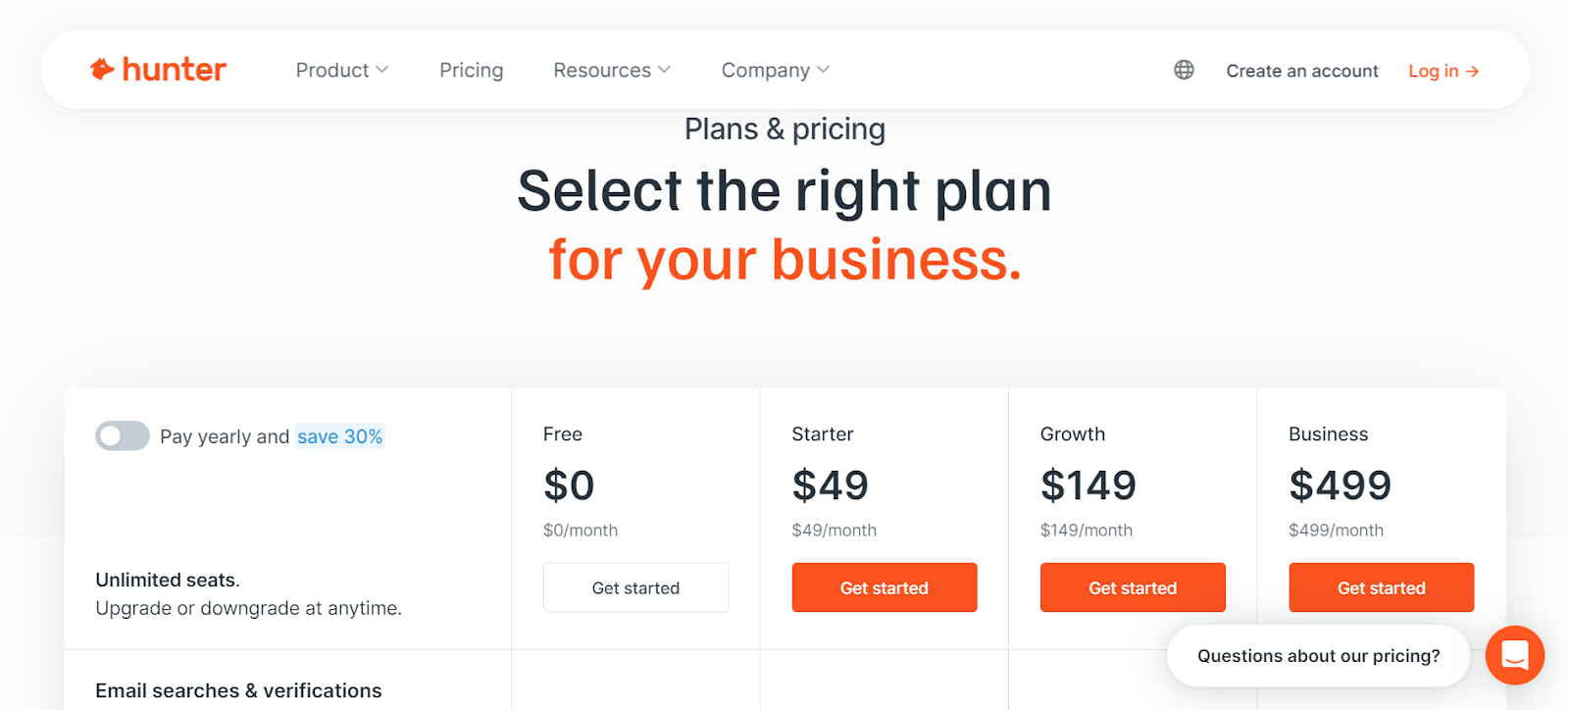Expand the Resources dropdown menu
This screenshot has width=1569, height=710.
[x=611, y=71]
